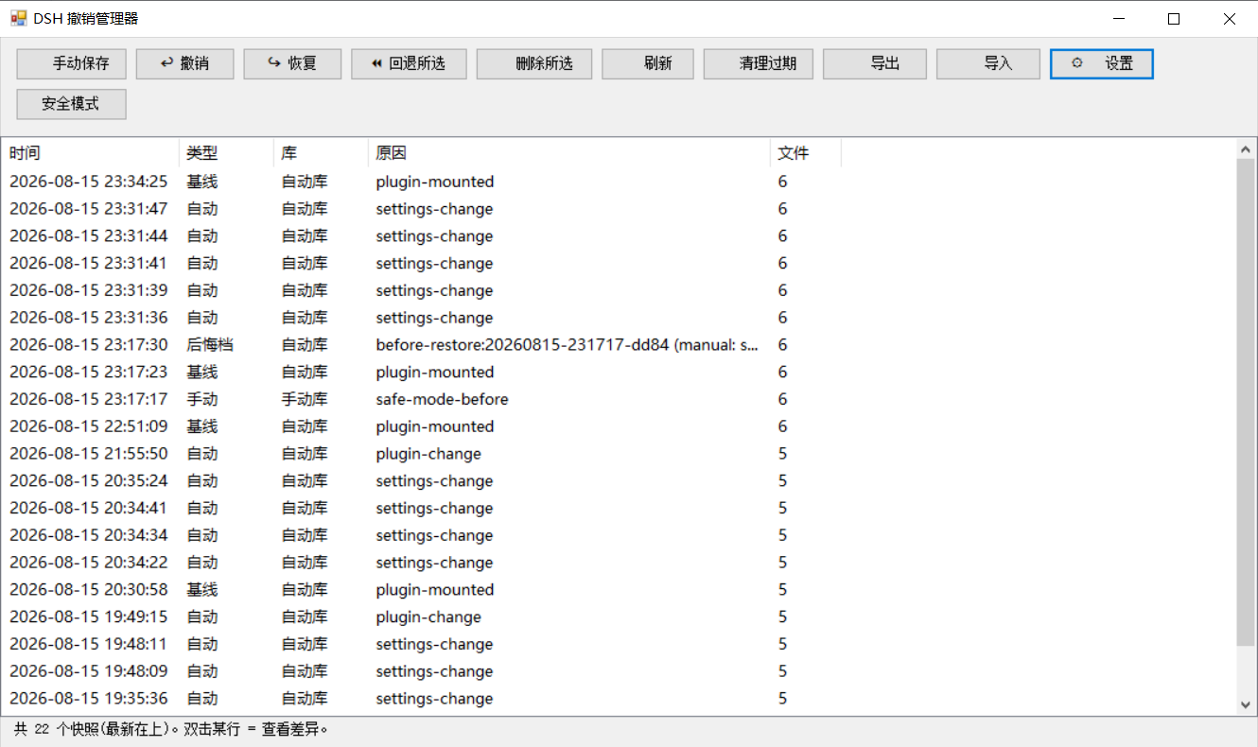This screenshot has width=1258, height=747.
Task: Click the vertical scrollbar thumb
Action: [1246, 403]
